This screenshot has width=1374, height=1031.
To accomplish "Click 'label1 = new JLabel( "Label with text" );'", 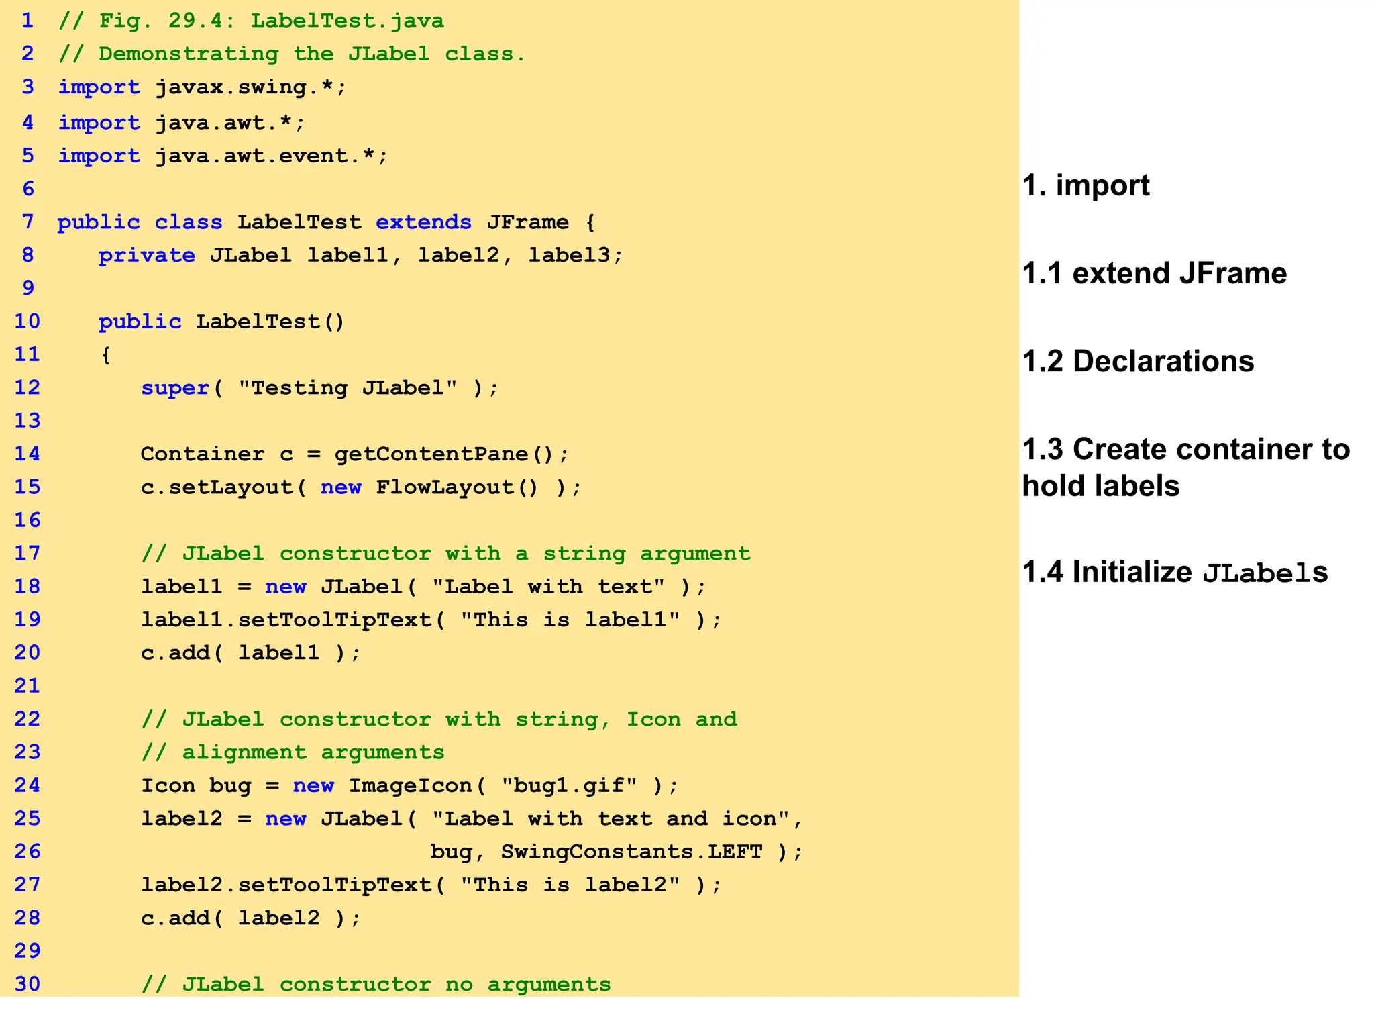I will point(423,587).
